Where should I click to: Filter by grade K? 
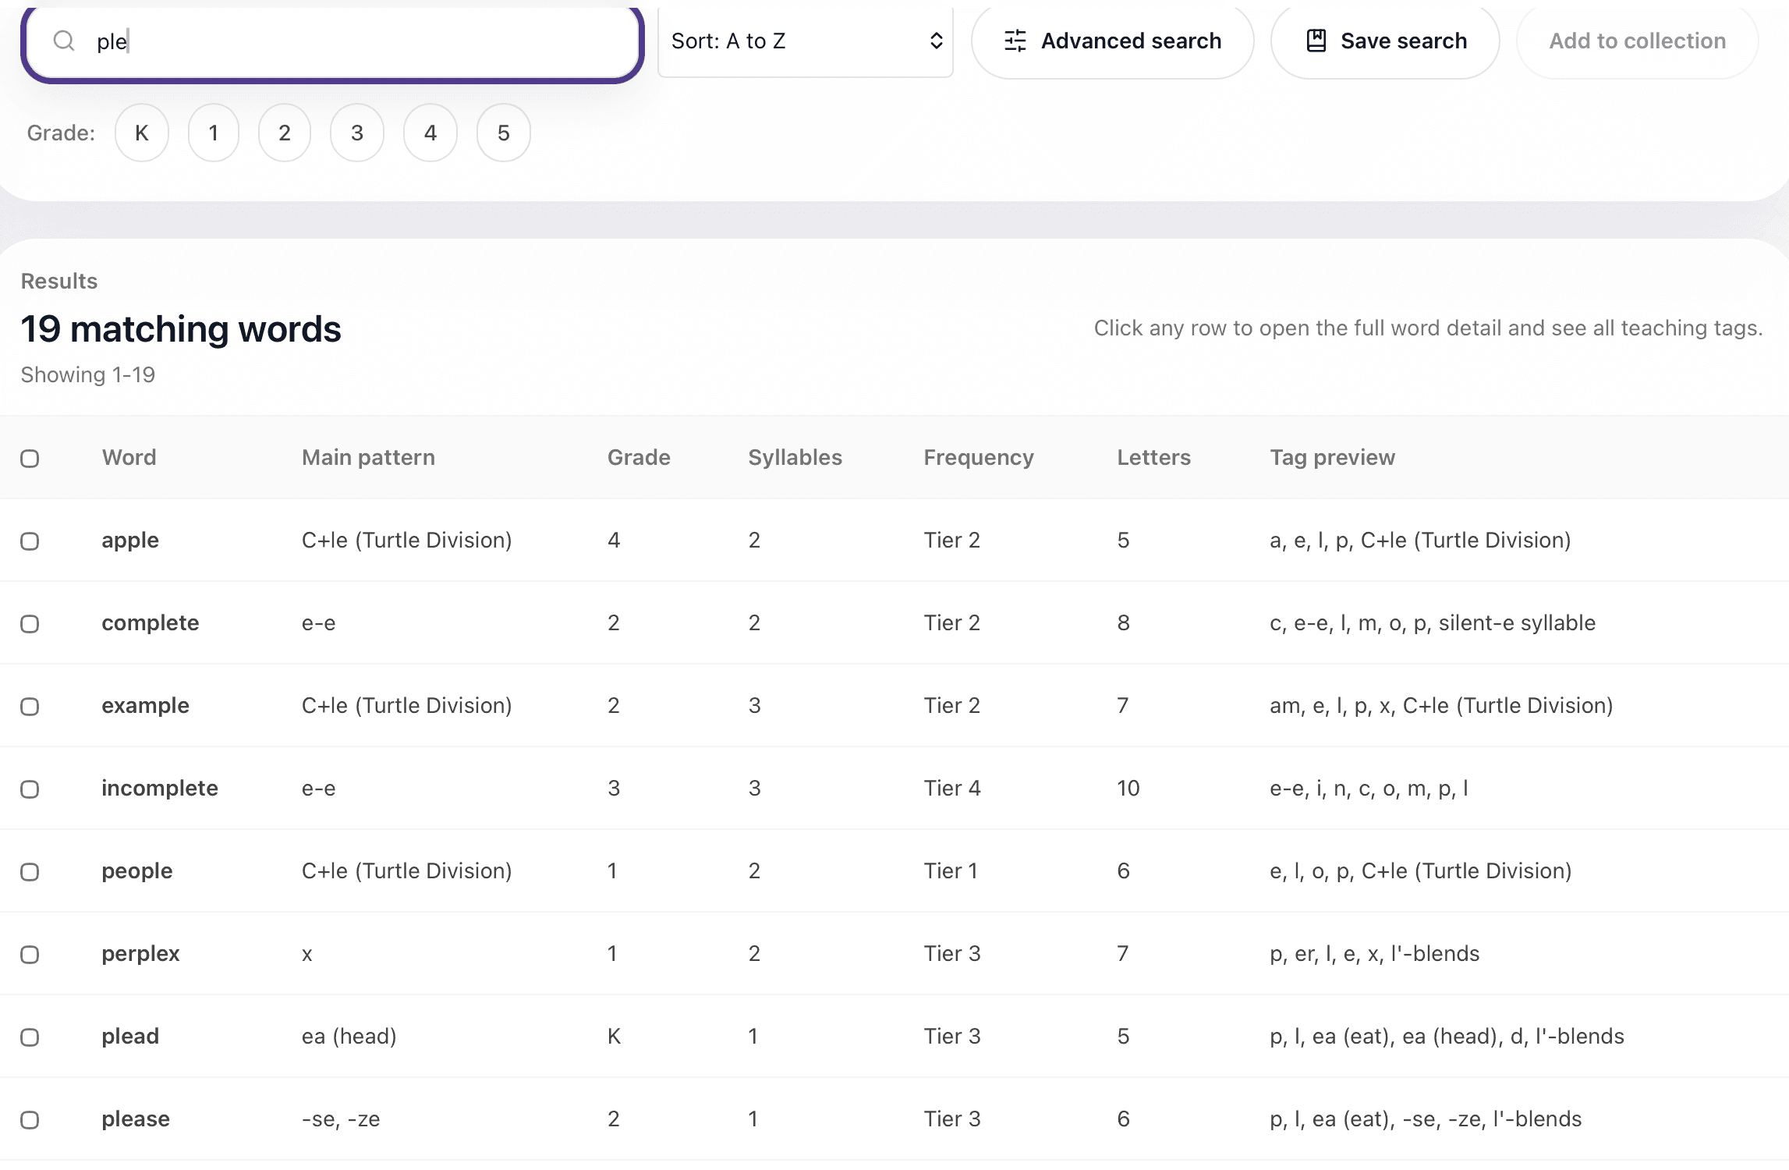click(142, 133)
